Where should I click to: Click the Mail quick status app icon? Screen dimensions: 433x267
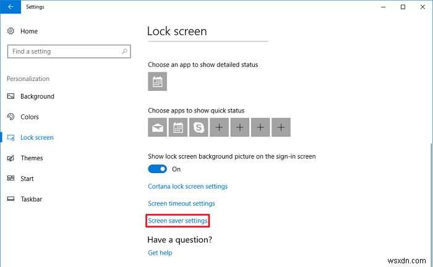click(x=157, y=127)
